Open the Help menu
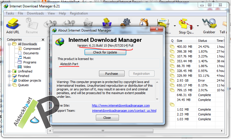This screenshot has width=231, height=139. pyautogui.click(x=62, y=13)
